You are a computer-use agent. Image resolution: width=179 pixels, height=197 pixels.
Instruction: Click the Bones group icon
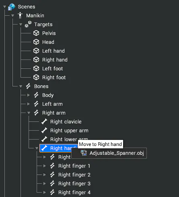[28, 86]
